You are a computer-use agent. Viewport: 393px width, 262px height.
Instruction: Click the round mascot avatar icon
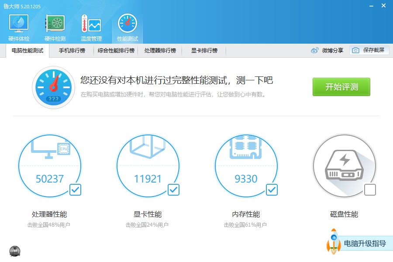(15, 251)
